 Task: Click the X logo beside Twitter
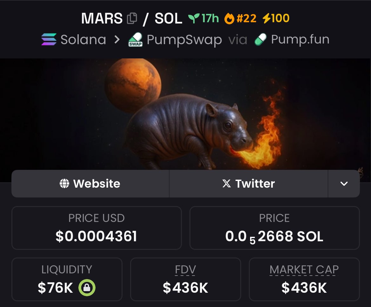coord(226,184)
